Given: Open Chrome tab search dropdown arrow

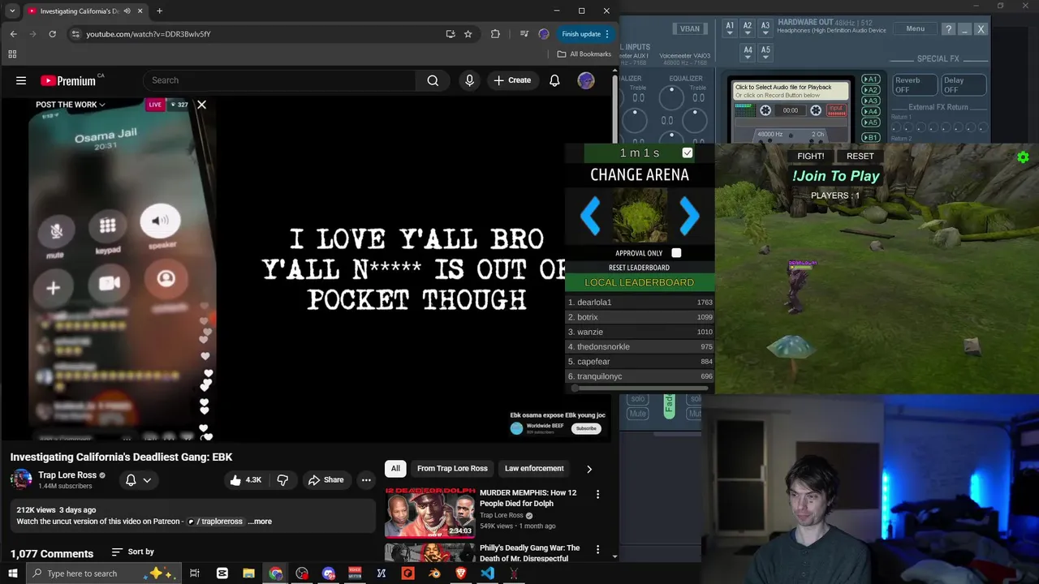Looking at the screenshot, I should coord(12,11).
